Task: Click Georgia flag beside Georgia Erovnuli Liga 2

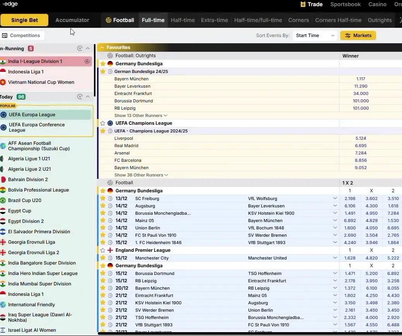Action: 3,253
